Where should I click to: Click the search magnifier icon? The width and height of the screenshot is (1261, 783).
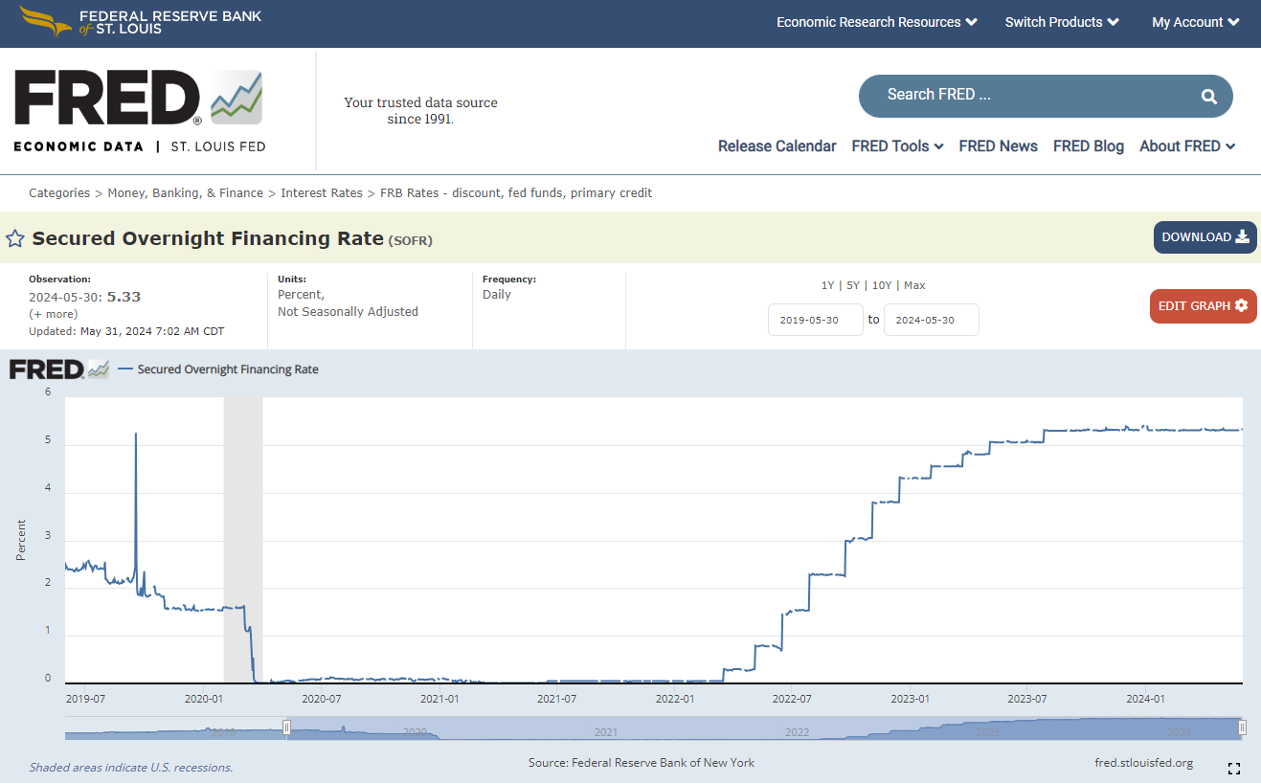(x=1208, y=96)
